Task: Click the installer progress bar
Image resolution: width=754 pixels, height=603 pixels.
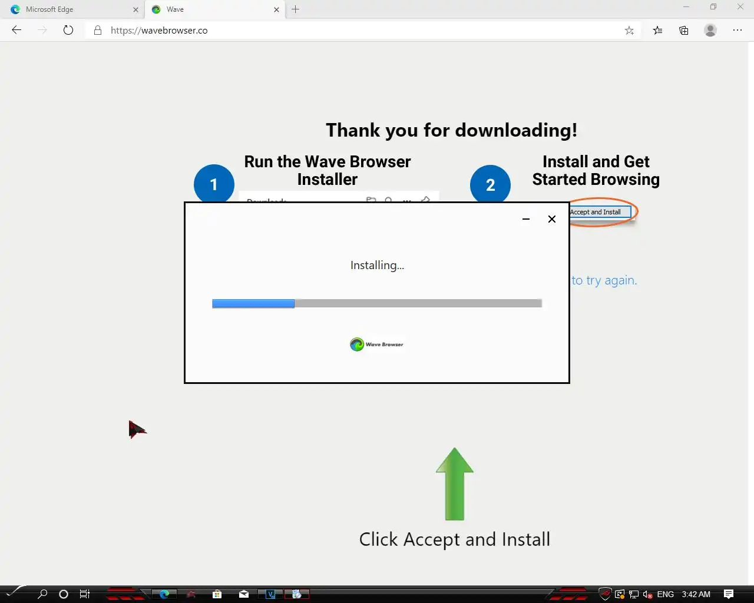Action: [377, 303]
